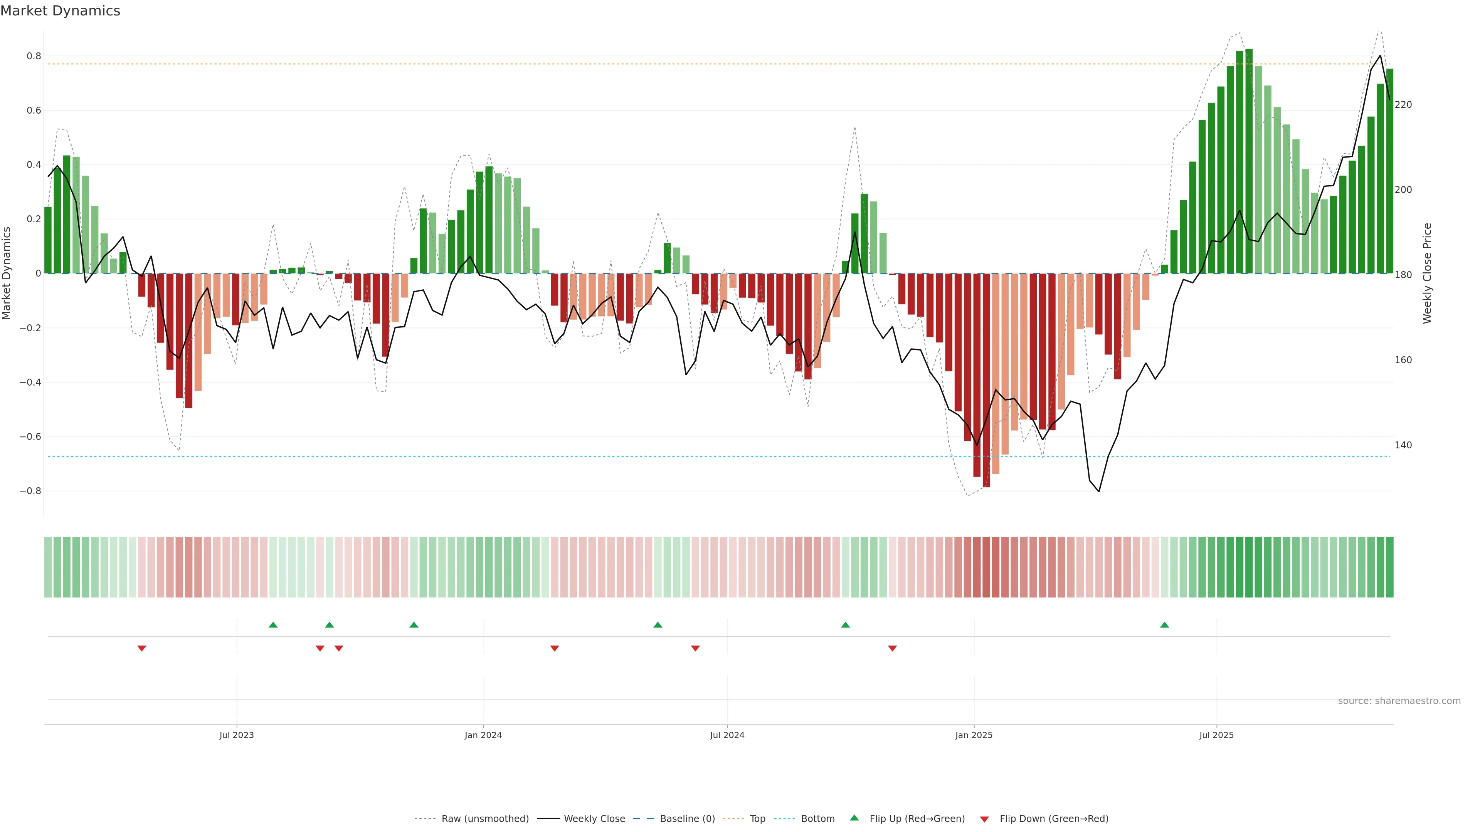Click the Flip Down legend triangle icon
This screenshot has height=832, width=1480.
[984, 819]
